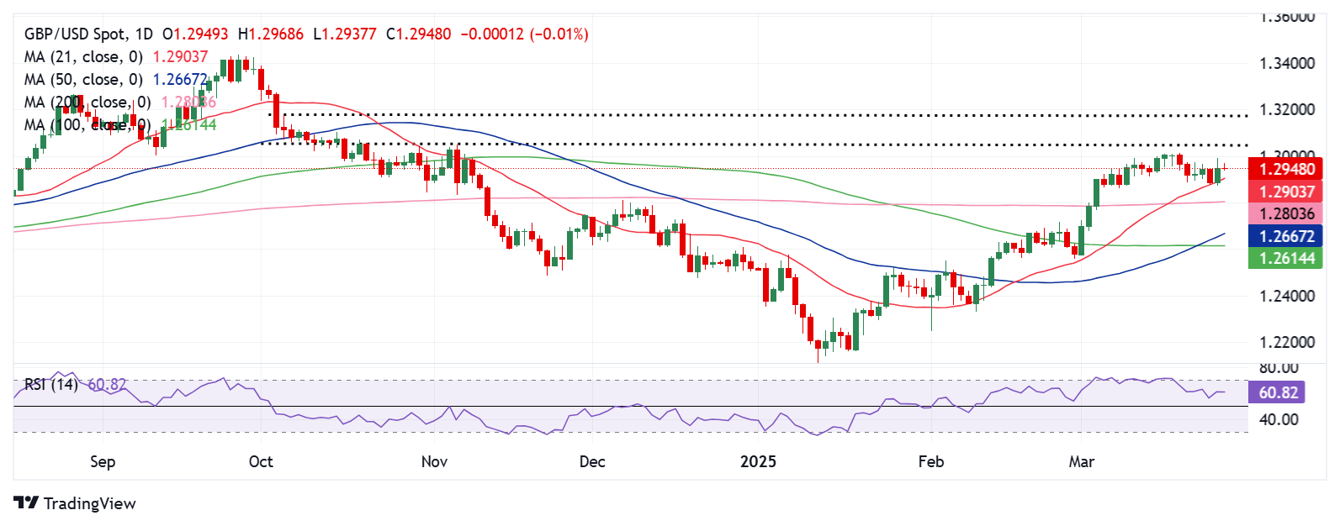Select the MA (21, close, 0) legend
1340x526 pixels.
pyautogui.click(x=83, y=57)
